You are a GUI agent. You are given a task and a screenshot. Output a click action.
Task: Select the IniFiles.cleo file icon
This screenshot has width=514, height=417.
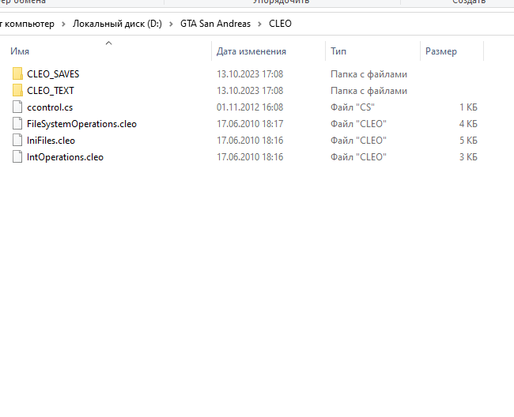click(18, 141)
